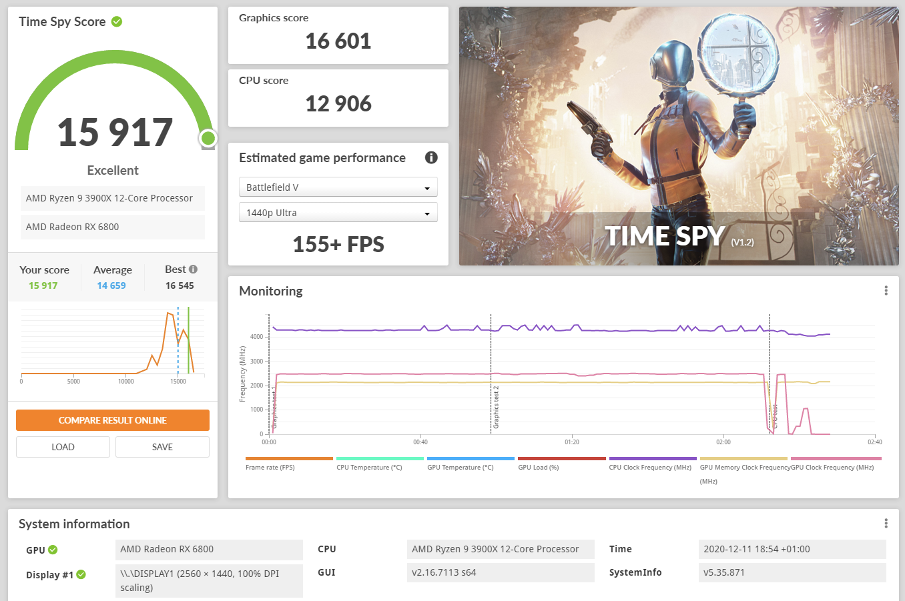This screenshot has width=905, height=601.
Task: Click the green check beside Display #1
Action: [x=81, y=574]
